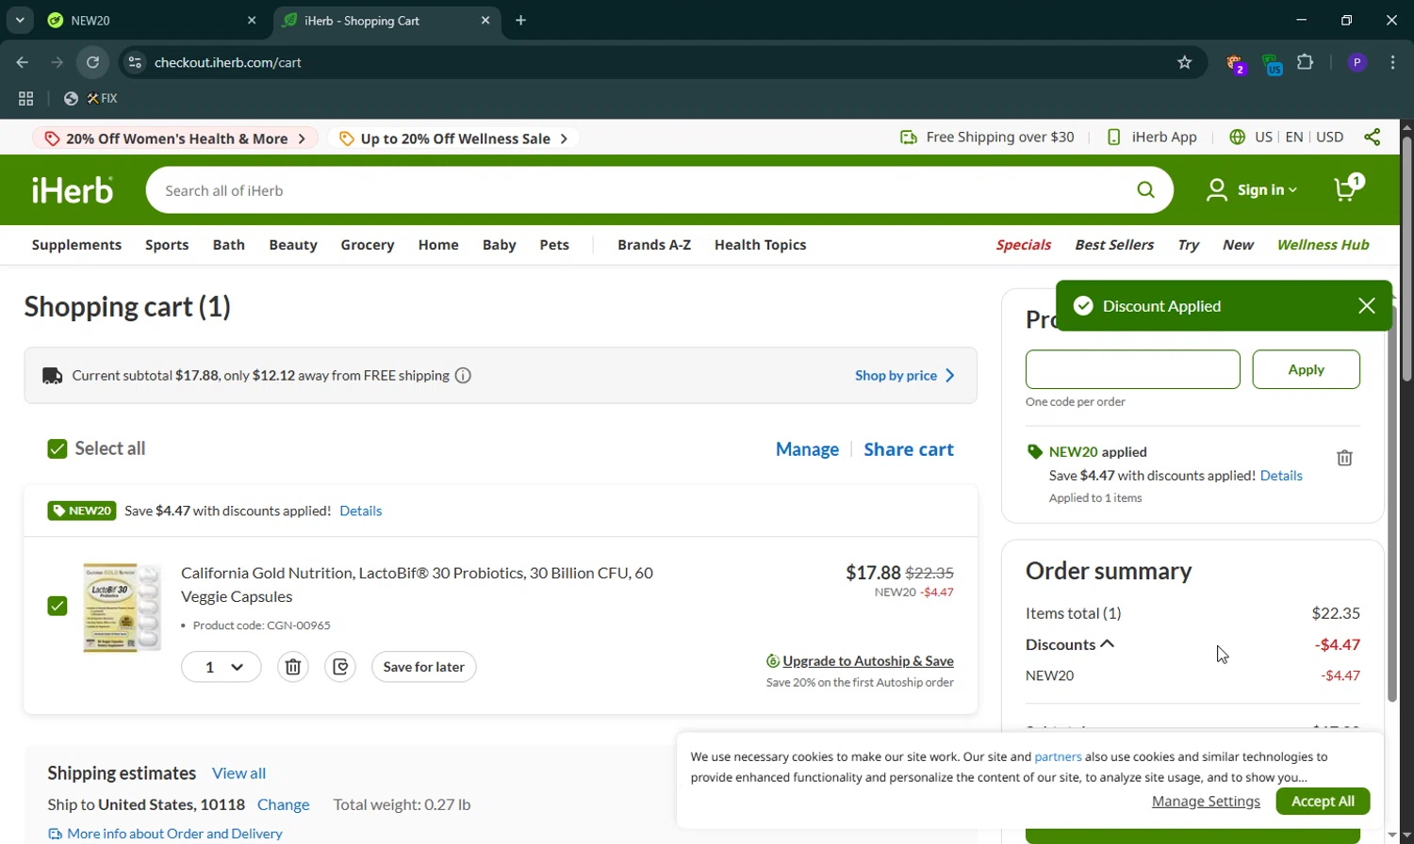
Task: Open the FIX bookmark
Action: (91, 98)
